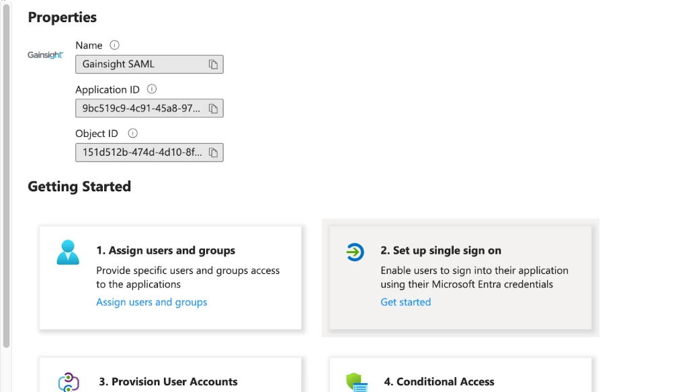Open the Assign users and groups link

coord(151,302)
